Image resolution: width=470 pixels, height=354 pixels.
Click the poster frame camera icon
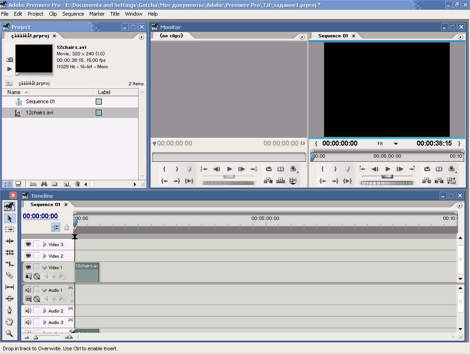tap(10, 59)
